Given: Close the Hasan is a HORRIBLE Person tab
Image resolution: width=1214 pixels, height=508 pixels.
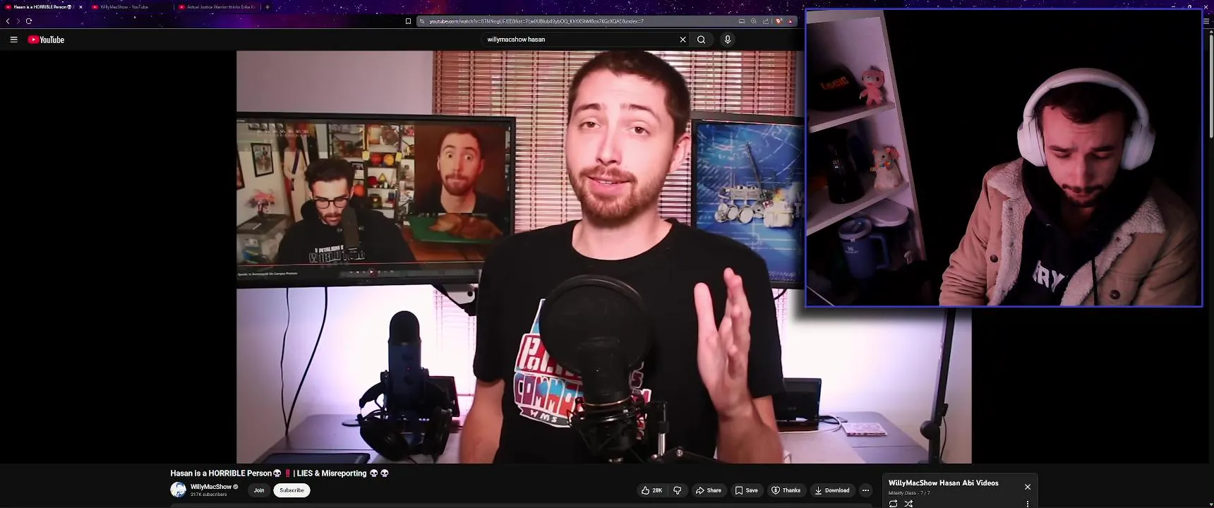Looking at the screenshot, I should click(x=80, y=7).
